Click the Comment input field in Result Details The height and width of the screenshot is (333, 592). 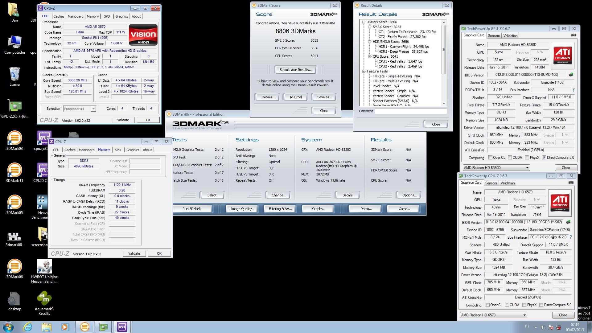pyautogui.click(x=411, y=111)
